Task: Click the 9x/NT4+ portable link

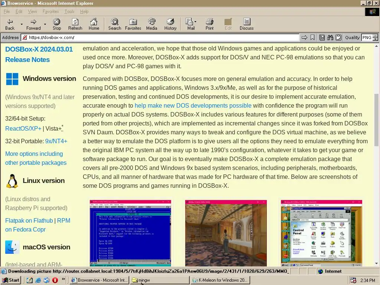Action: click(56, 141)
